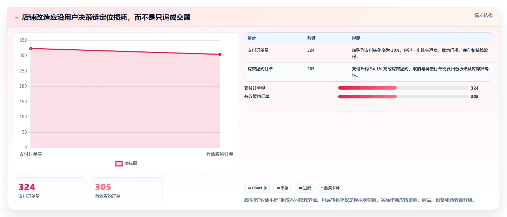Click the 漏斗转化 tag in the header

click(x=483, y=16)
